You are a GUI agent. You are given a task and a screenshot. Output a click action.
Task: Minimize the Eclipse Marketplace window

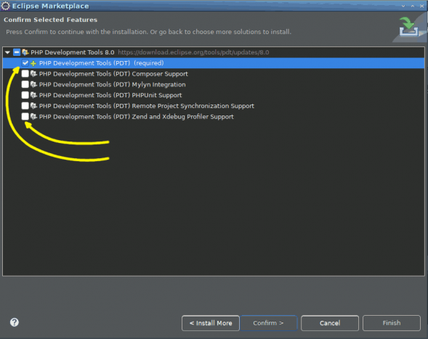[x=403, y=6]
